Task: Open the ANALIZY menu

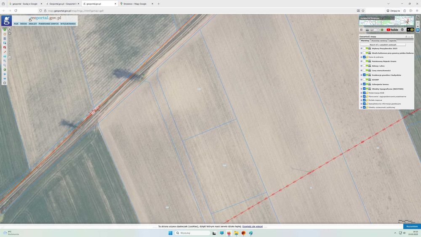Action: pos(33,24)
